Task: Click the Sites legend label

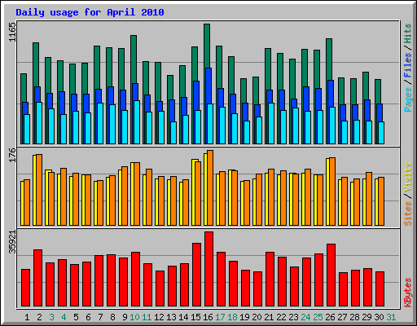Action: point(407,213)
